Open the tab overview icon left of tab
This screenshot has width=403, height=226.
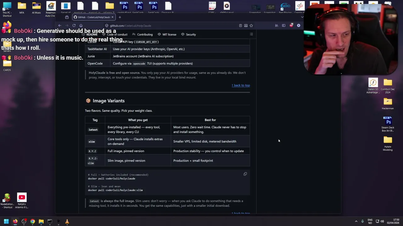[67, 17]
